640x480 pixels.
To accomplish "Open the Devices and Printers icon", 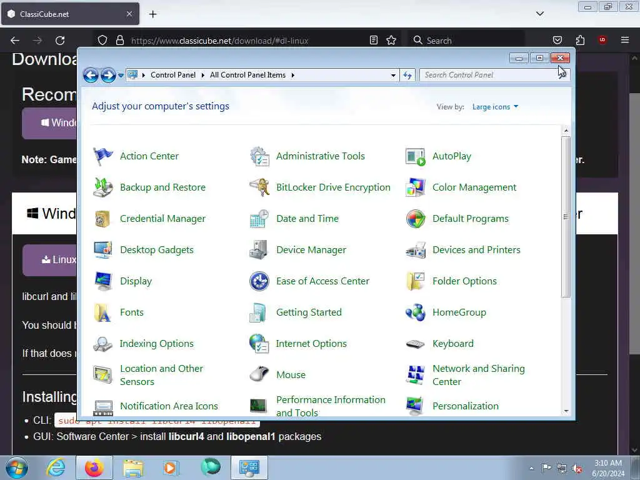I will (416, 250).
